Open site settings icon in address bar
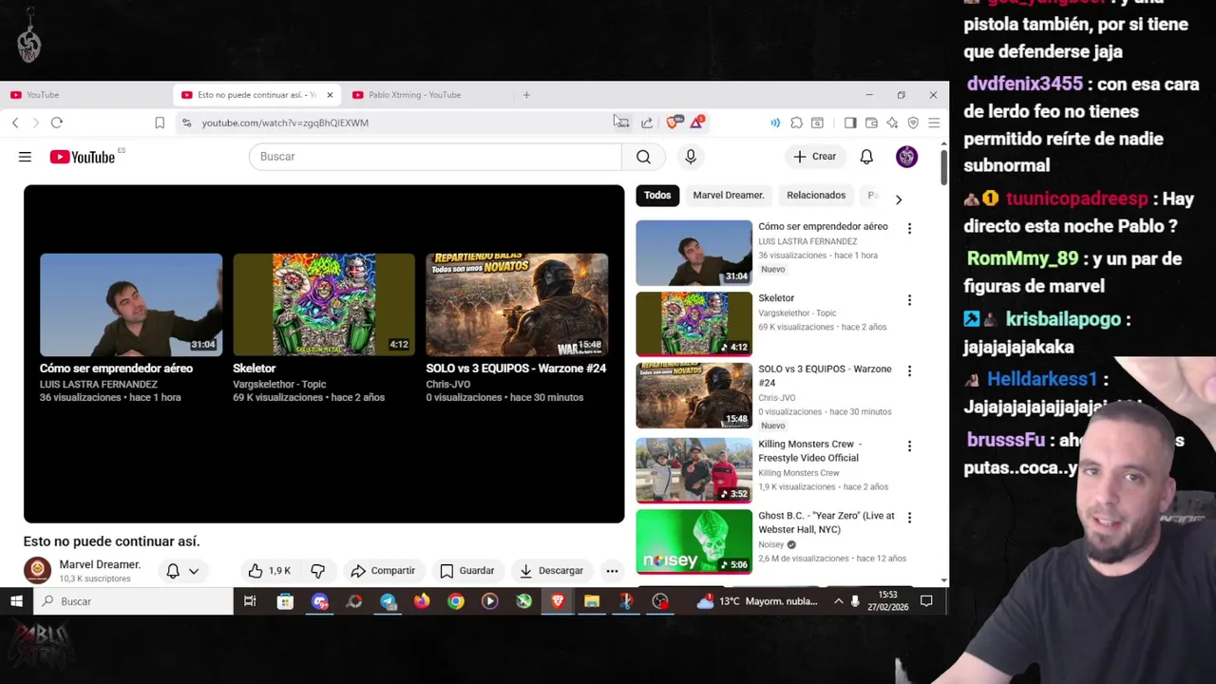 pyautogui.click(x=186, y=123)
